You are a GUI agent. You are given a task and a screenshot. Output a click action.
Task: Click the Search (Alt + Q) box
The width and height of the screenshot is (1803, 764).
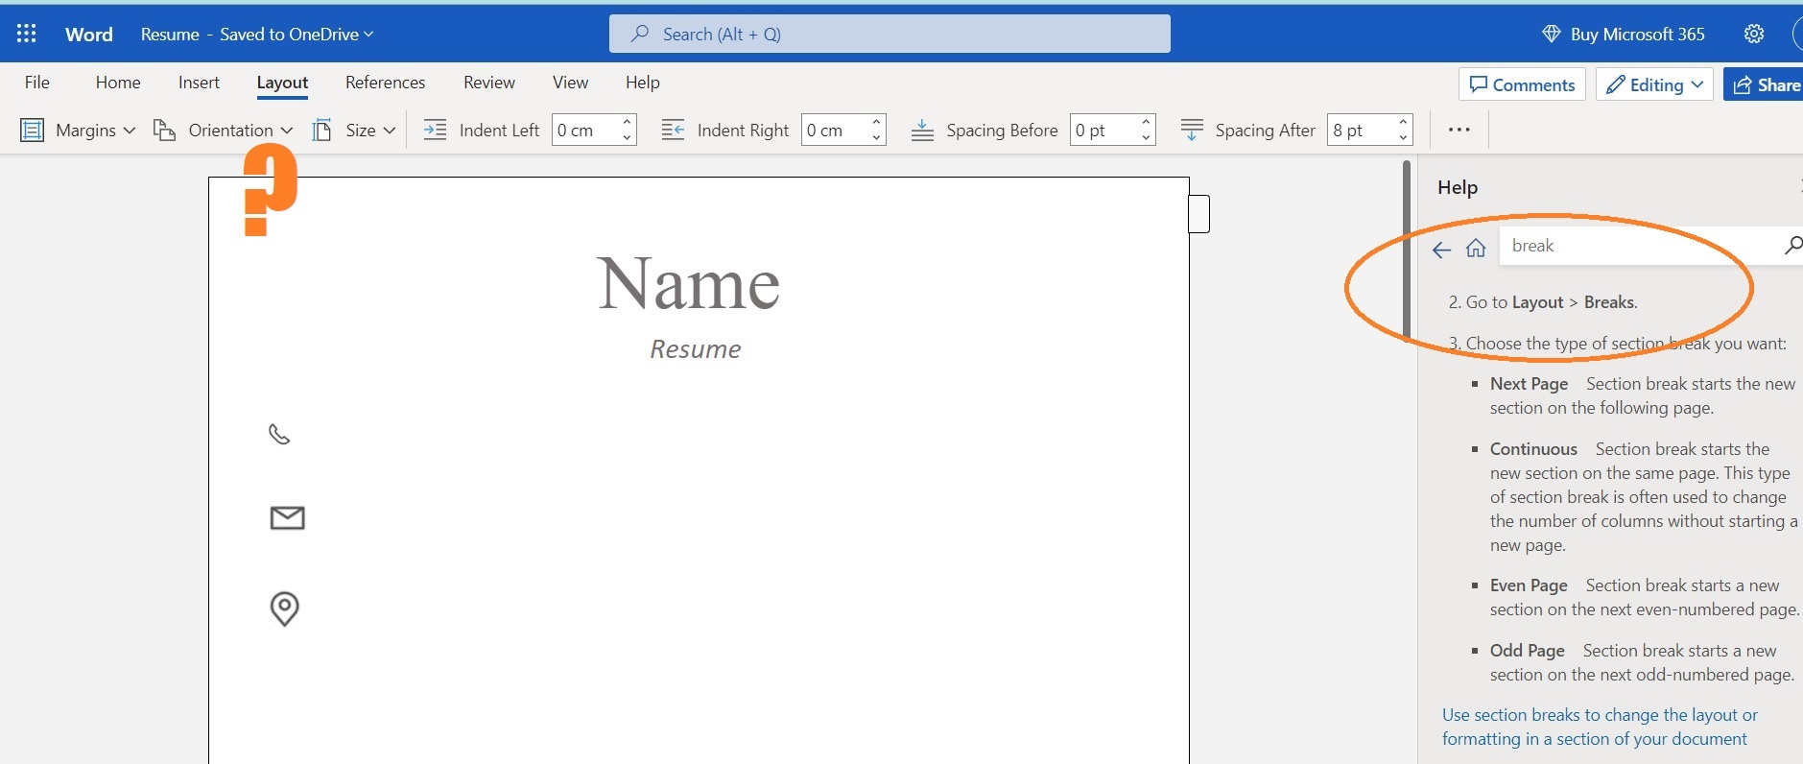pyautogui.click(x=890, y=34)
